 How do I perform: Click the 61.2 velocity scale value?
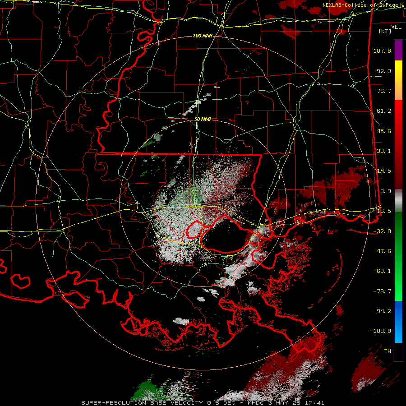(x=384, y=111)
